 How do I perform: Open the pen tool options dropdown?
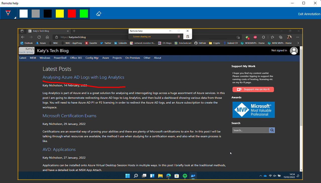[x=8, y=14]
